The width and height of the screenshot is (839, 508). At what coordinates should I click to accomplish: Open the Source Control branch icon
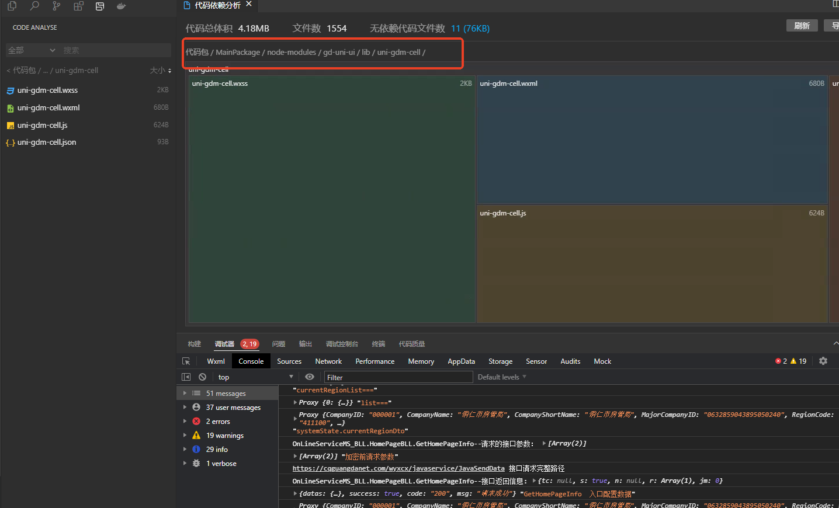[x=56, y=6]
